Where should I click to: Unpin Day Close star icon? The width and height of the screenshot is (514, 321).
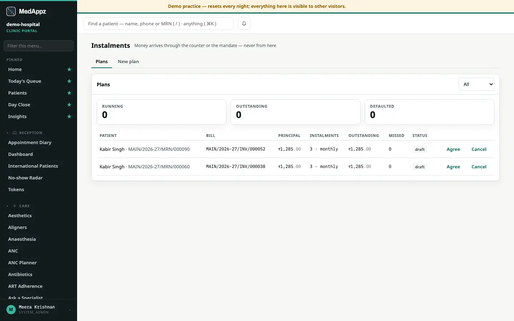click(69, 105)
